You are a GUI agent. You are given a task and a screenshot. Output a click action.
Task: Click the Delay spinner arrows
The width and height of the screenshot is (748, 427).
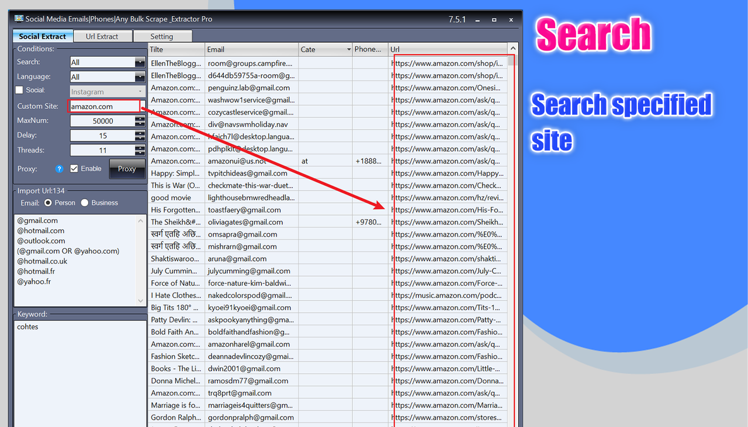coord(140,136)
